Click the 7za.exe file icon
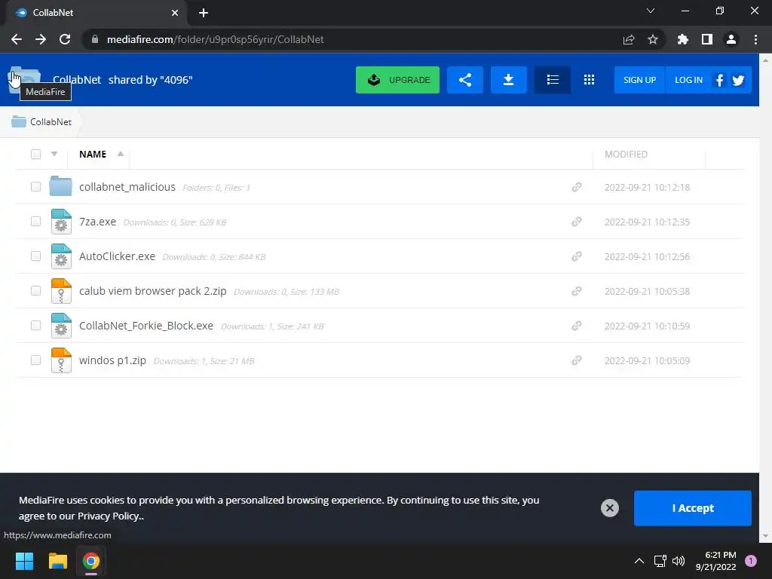Viewport: 772px width, 579px height. coord(61,222)
